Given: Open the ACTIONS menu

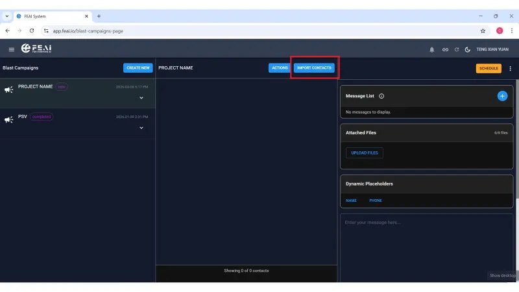Looking at the screenshot, I should 280,68.
